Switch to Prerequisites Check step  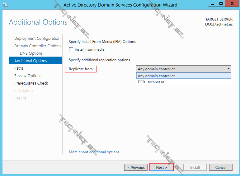[x=31, y=83]
